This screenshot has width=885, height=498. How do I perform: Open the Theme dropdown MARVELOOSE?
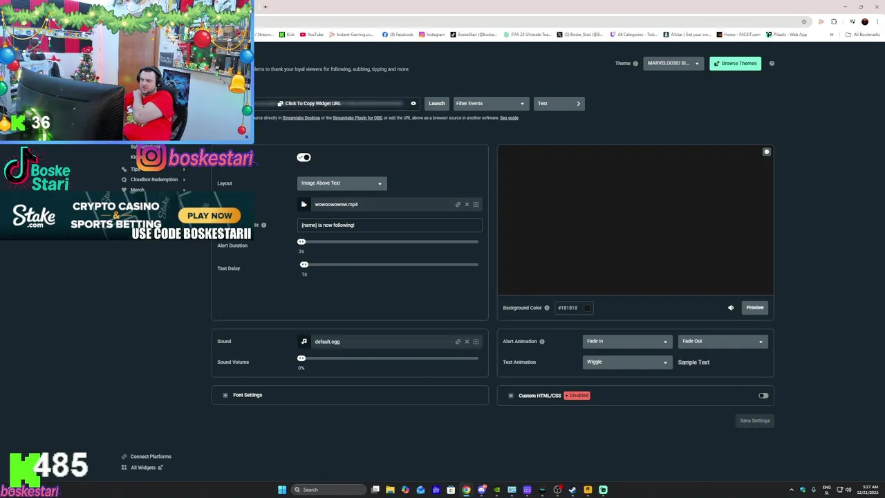click(673, 64)
